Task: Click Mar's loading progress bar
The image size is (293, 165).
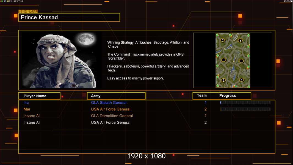Action: tap(245, 109)
